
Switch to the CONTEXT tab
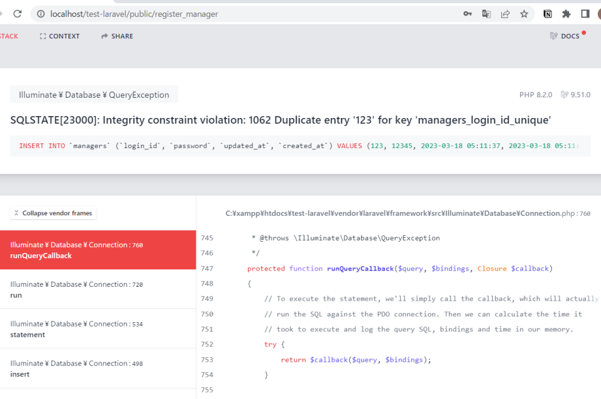[59, 37]
